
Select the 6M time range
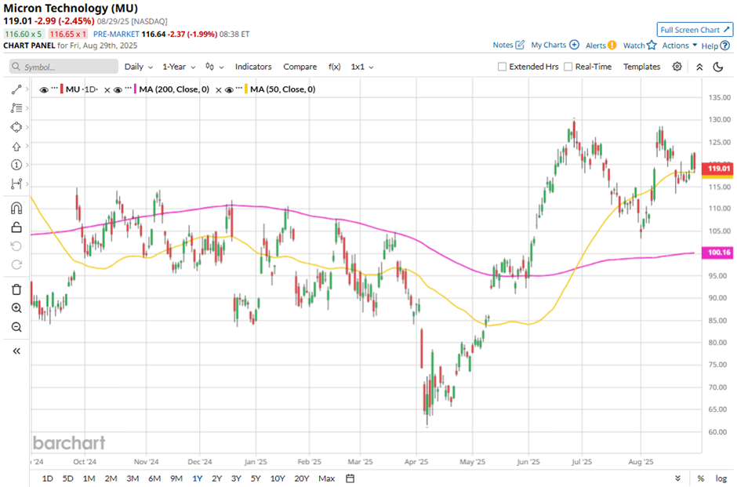click(154, 478)
